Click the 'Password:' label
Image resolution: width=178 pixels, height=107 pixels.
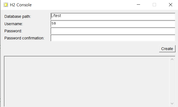[x=13, y=31]
